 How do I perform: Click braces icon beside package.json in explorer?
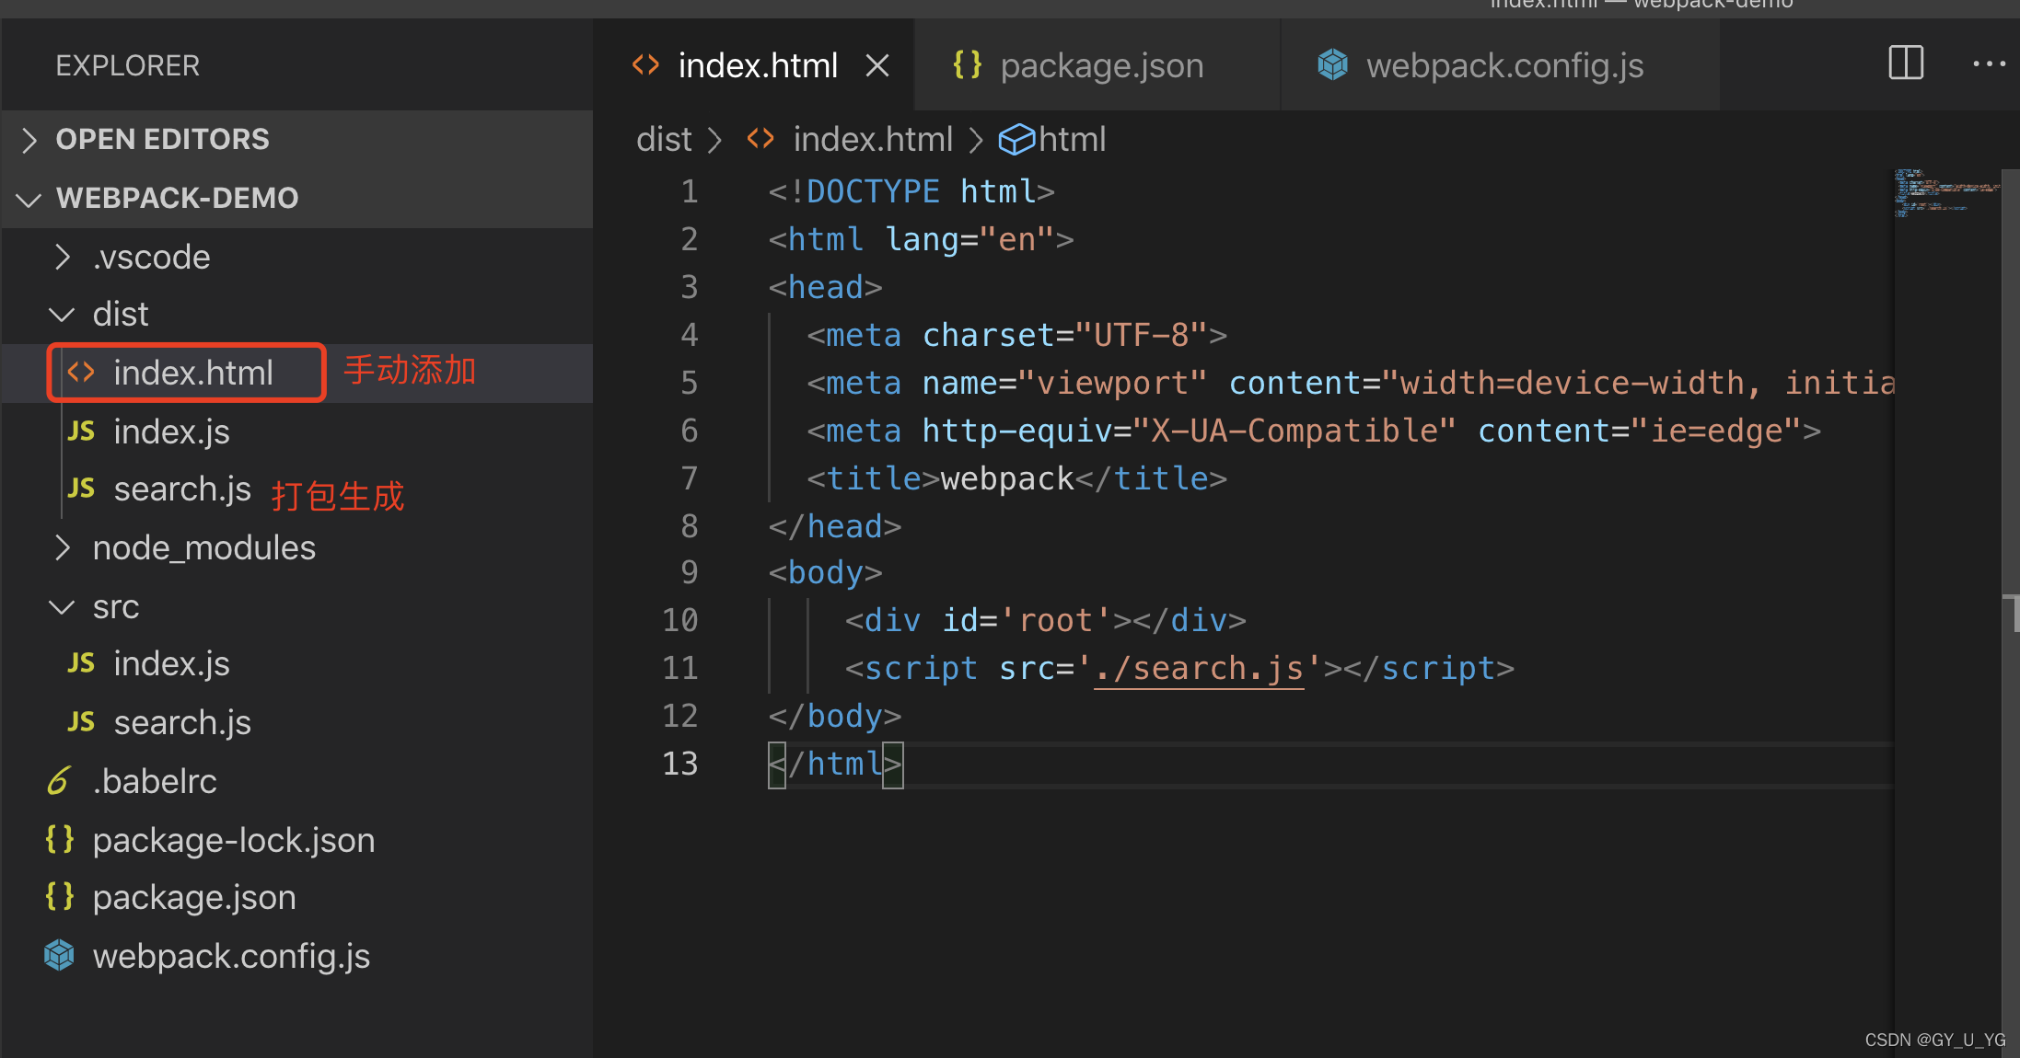tap(59, 896)
